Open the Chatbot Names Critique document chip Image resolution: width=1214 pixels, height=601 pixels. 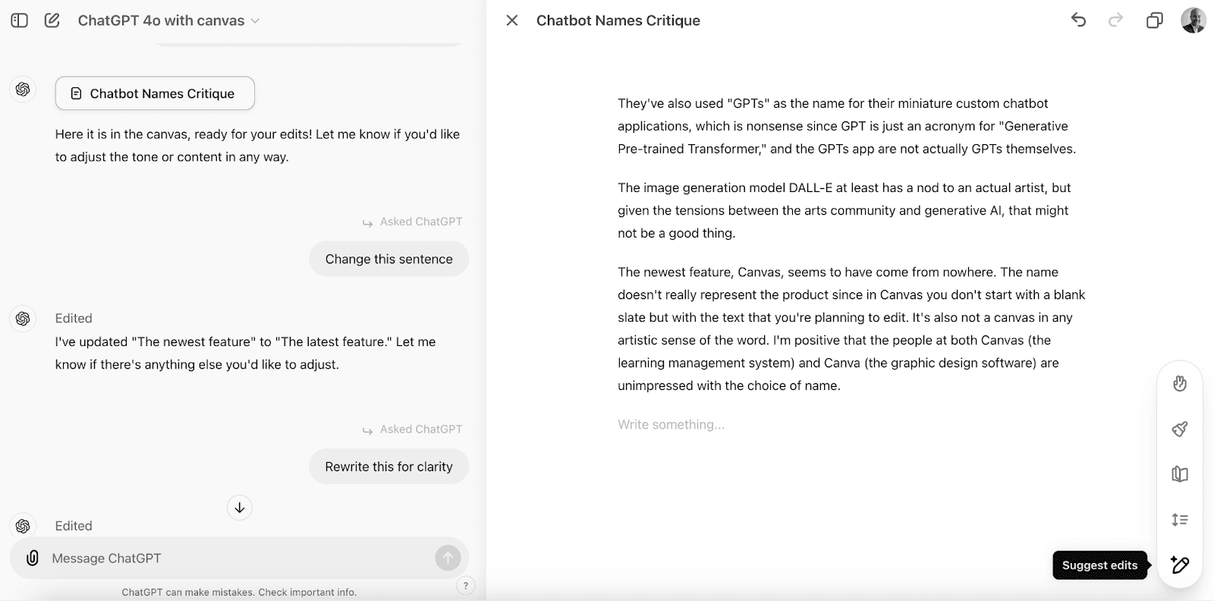(x=155, y=93)
